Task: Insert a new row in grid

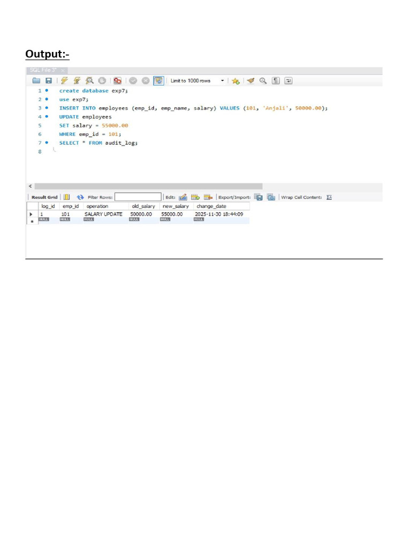Action: pos(195,197)
